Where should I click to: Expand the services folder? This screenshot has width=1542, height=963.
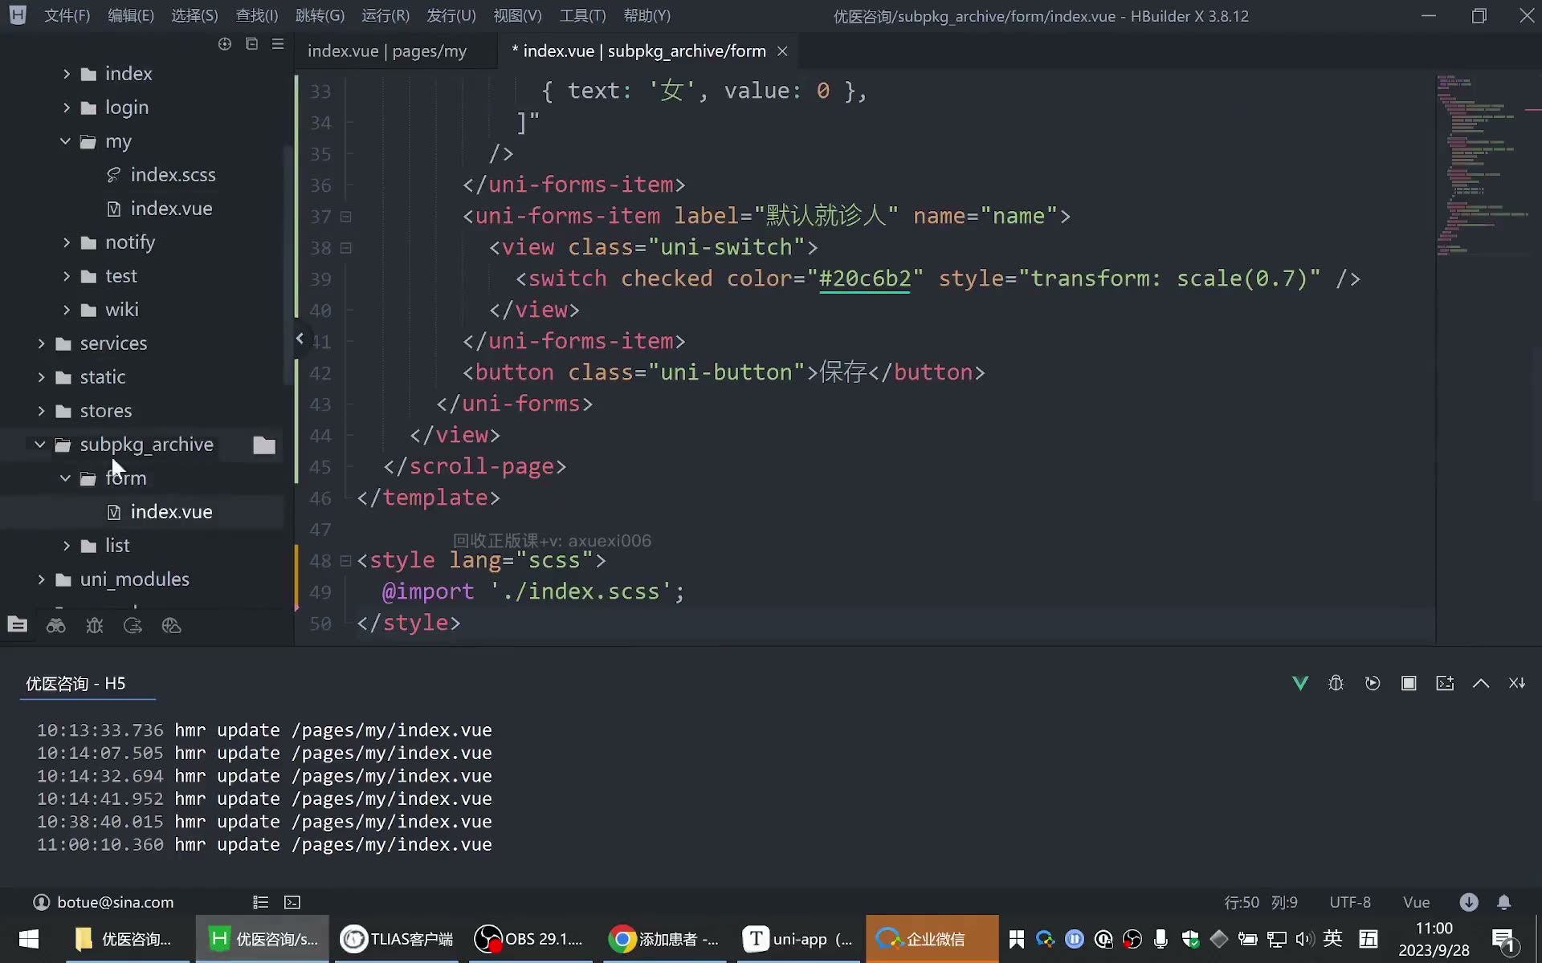[41, 343]
